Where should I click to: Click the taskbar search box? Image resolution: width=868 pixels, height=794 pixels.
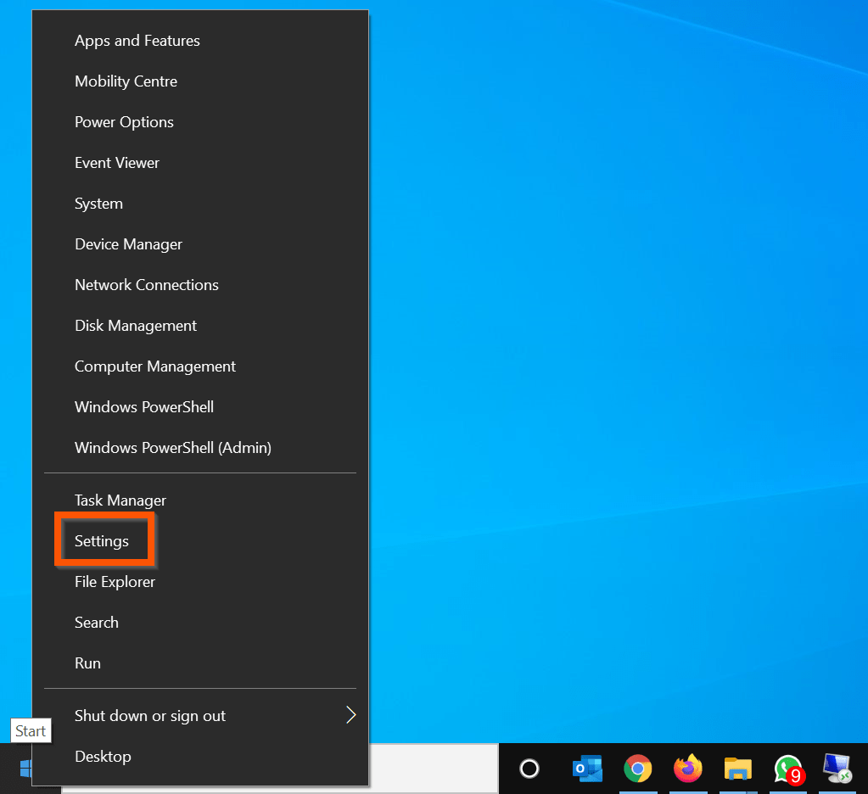(x=434, y=769)
